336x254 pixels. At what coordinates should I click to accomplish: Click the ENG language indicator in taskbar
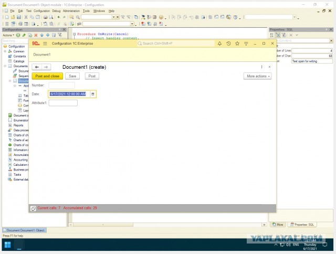click(x=296, y=245)
